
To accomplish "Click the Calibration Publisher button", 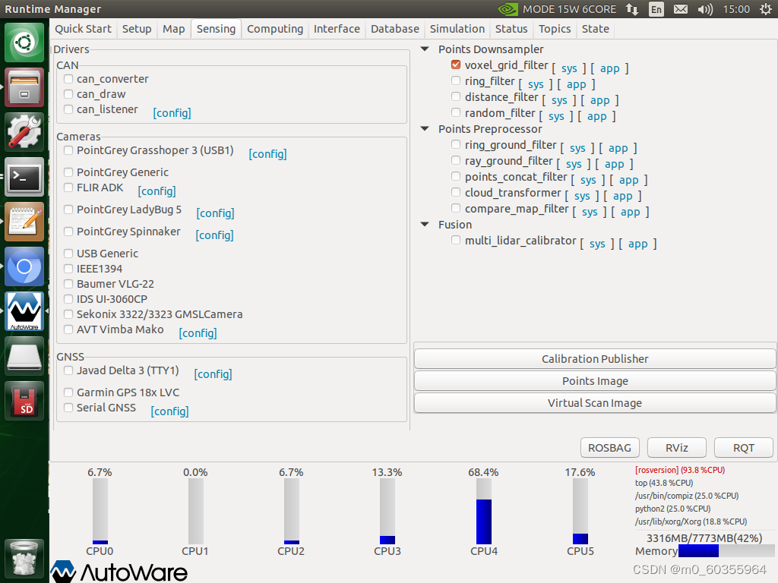I will click(x=594, y=358).
